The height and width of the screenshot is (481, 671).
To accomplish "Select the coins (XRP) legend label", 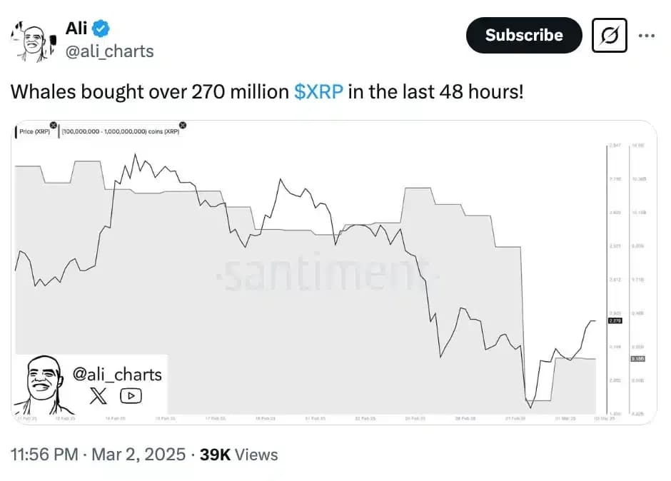I will (121, 132).
